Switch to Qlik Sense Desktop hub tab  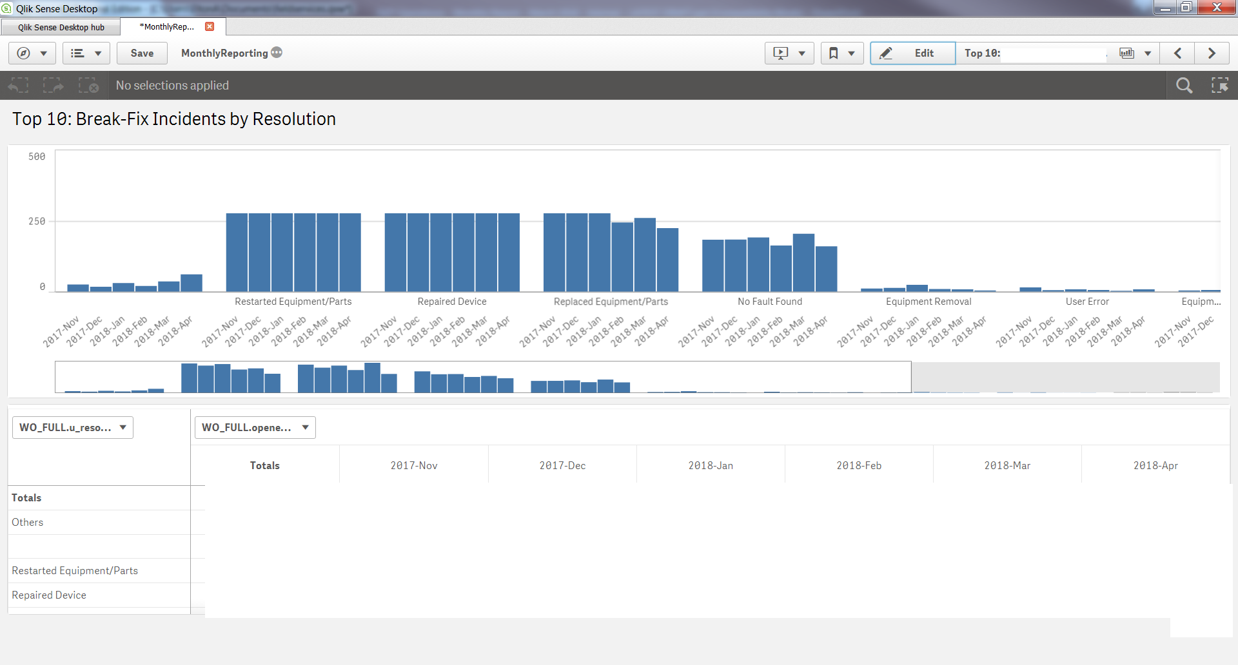pos(61,27)
